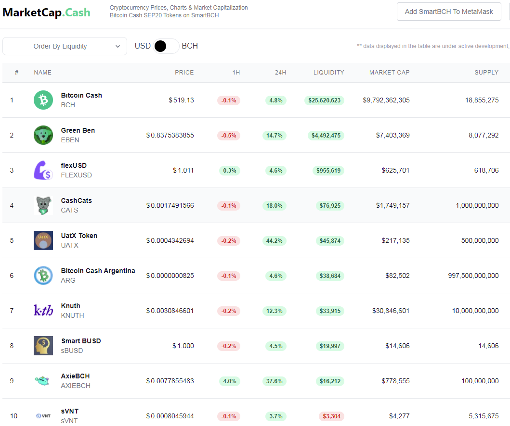The width and height of the screenshot is (510, 426).
Task: Click the EBEN ticker symbol
Action: coord(70,140)
